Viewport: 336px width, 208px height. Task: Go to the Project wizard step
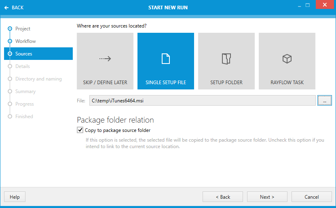click(23, 29)
